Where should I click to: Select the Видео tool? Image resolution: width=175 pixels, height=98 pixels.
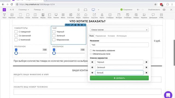click(78, 16)
